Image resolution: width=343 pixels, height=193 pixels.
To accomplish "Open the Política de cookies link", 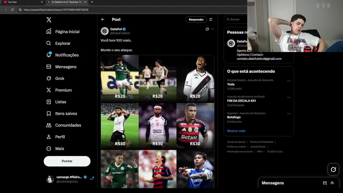I will tap(236, 147).
